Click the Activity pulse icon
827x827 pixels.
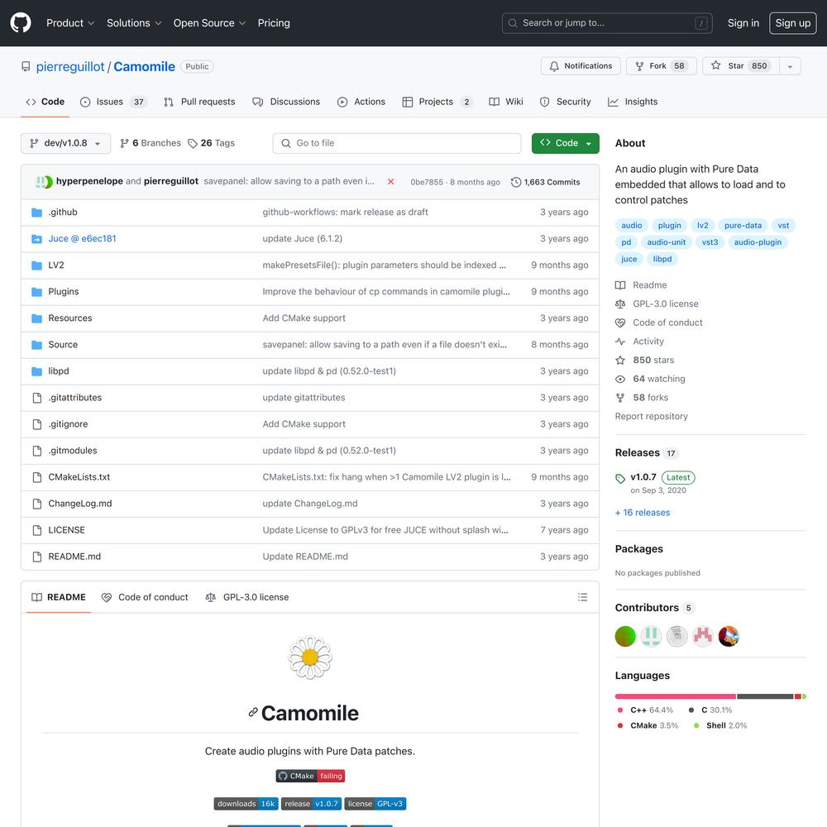(620, 342)
